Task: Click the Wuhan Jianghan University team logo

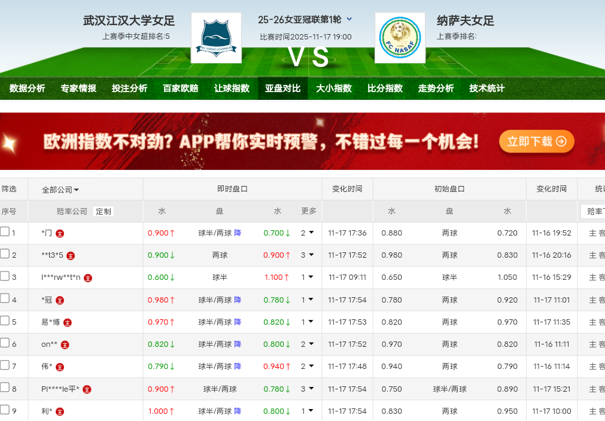Action: point(216,38)
